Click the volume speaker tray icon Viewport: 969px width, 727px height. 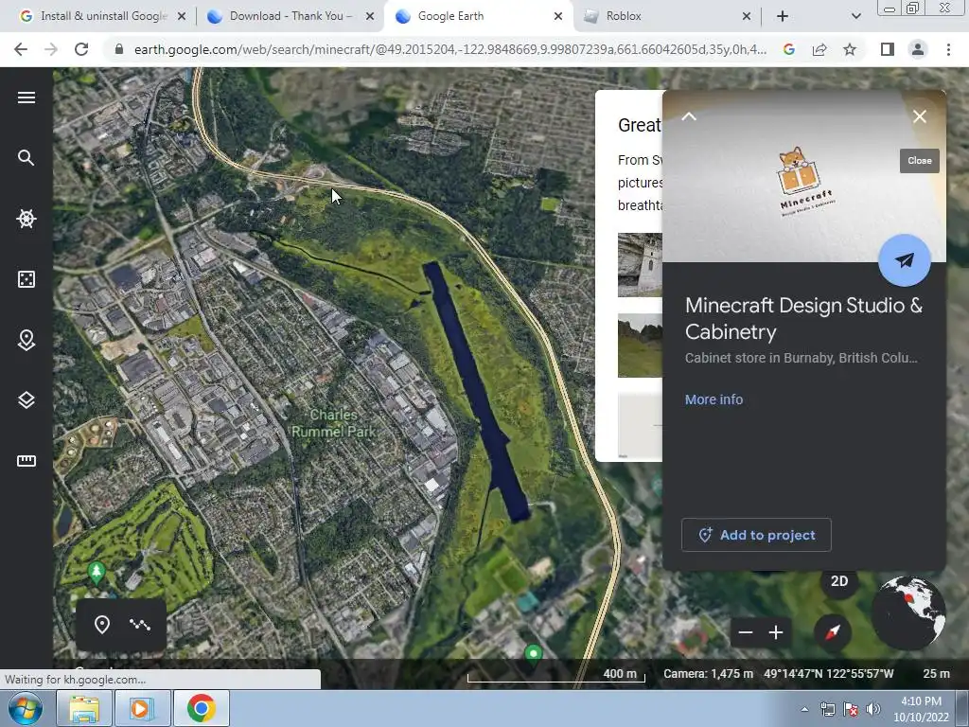pyautogui.click(x=873, y=709)
